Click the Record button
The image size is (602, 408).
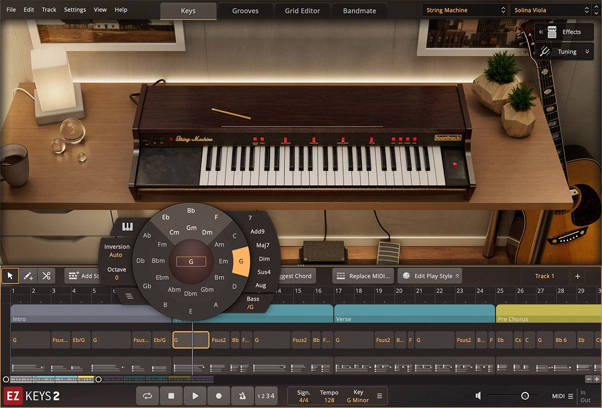click(x=219, y=396)
